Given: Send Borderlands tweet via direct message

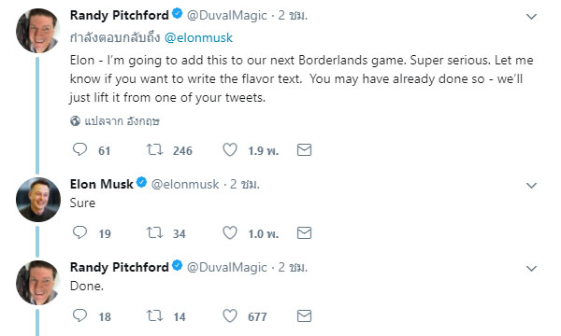Looking at the screenshot, I should (x=304, y=150).
